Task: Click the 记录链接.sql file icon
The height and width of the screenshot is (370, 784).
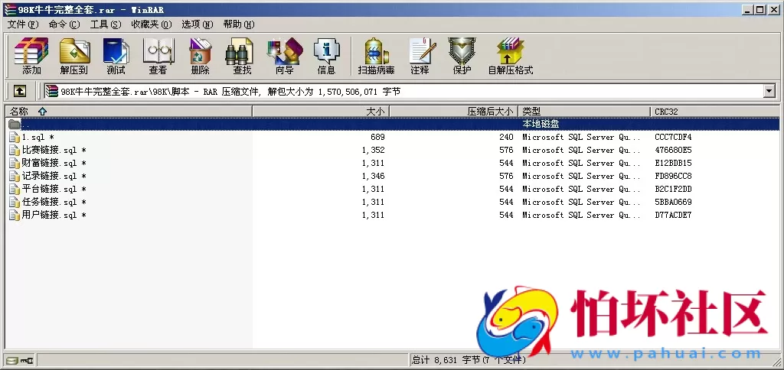Action: [14, 177]
